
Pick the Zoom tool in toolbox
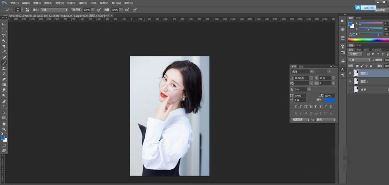click(x=4, y=129)
